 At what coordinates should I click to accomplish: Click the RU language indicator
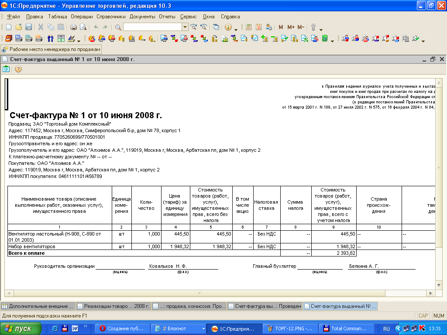pyautogui.click(x=386, y=328)
